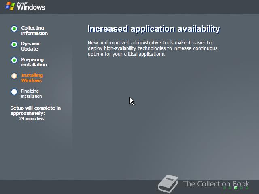
Task: Click the "Windows" wordmark in the header
Action: (x=31, y=7)
